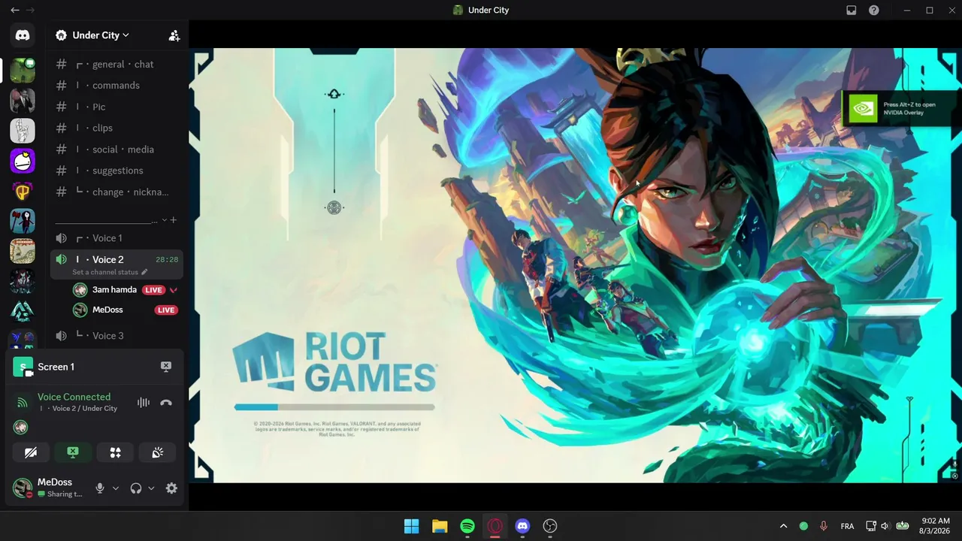Open the taskbar clock and date
The height and width of the screenshot is (541, 962).
(x=936, y=526)
